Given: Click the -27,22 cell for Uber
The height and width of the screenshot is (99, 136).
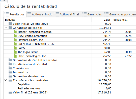Looking at the screenshot, I should [127, 56].
